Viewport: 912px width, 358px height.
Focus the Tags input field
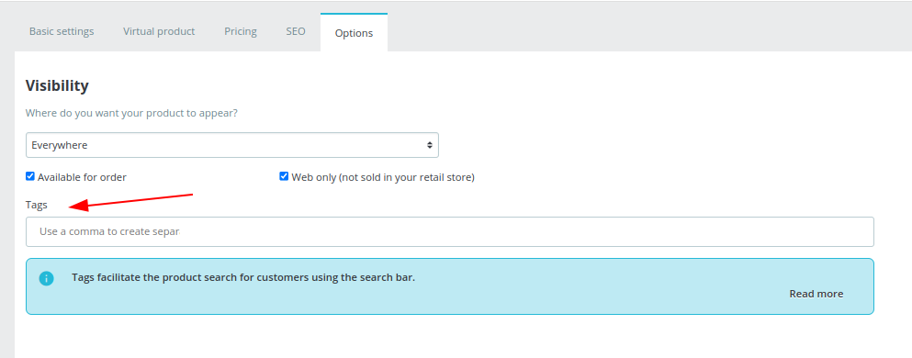click(450, 232)
